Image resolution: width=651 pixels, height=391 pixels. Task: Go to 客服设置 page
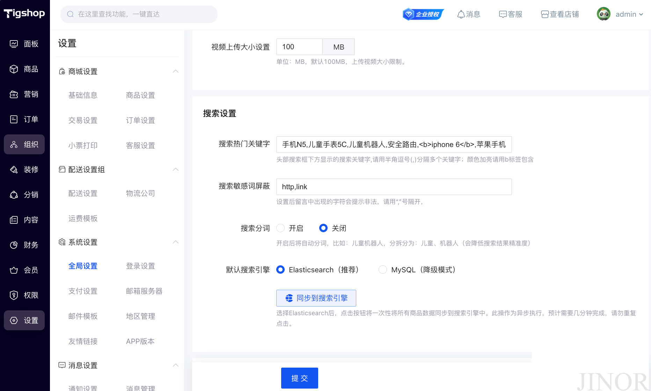(x=140, y=145)
